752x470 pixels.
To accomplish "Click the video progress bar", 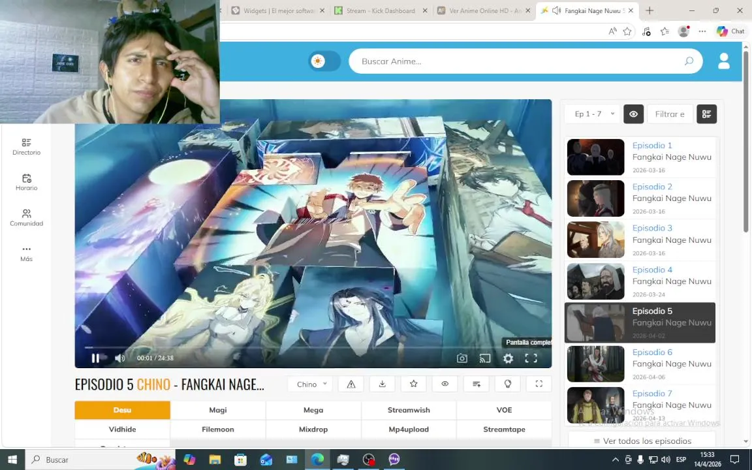I will (313, 347).
